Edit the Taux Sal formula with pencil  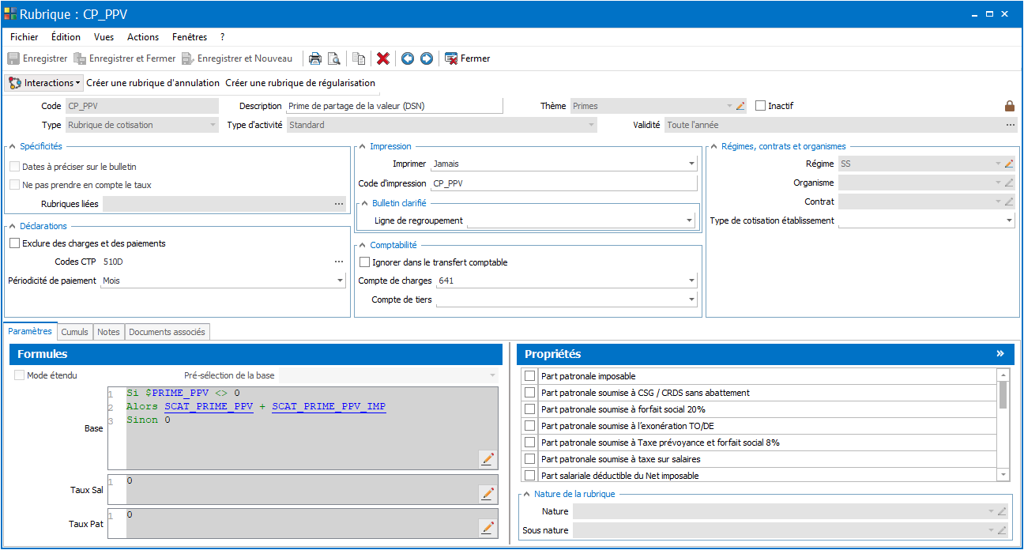488,493
